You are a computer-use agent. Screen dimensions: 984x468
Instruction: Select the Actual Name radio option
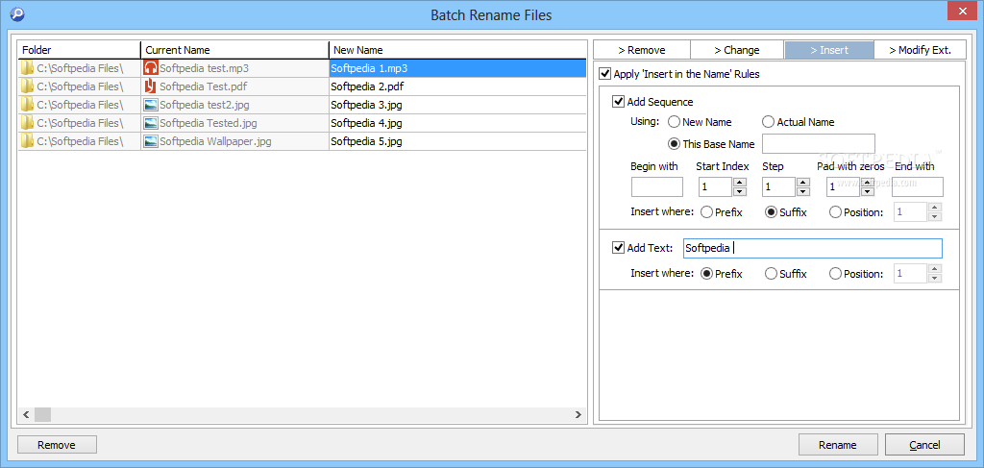[x=768, y=122]
